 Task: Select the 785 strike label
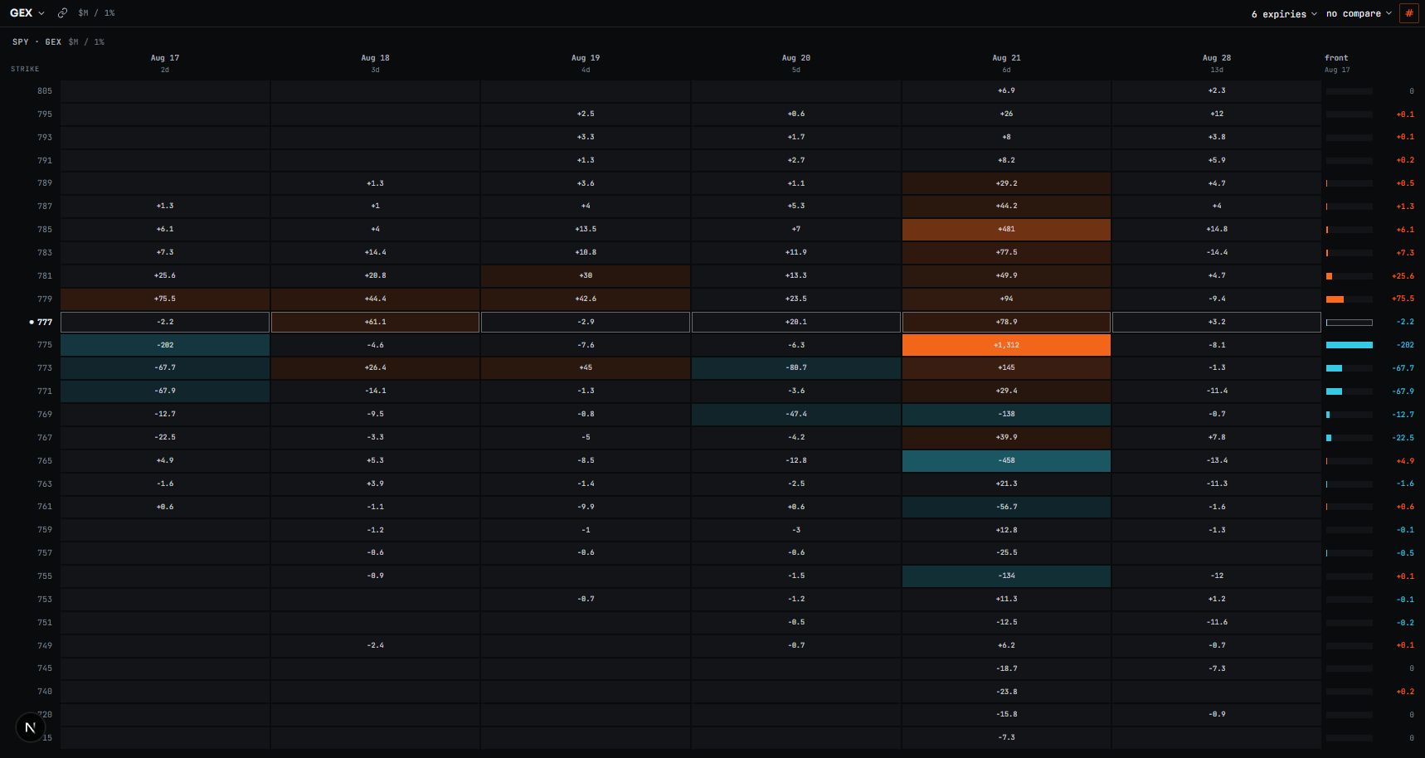pyautogui.click(x=45, y=230)
